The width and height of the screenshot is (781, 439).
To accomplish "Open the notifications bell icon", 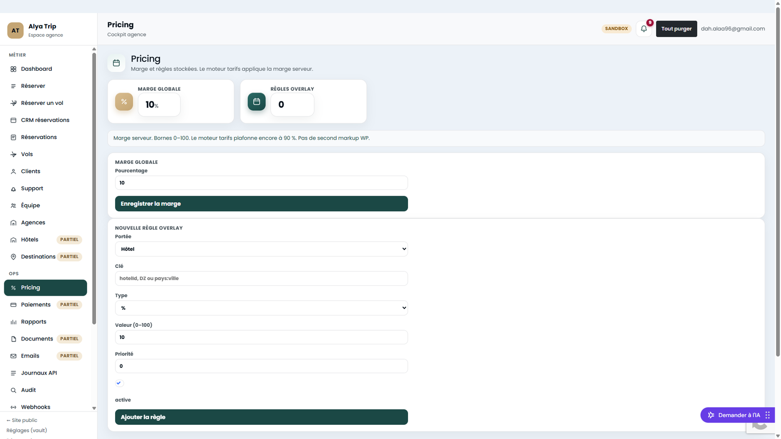I will coord(644,29).
